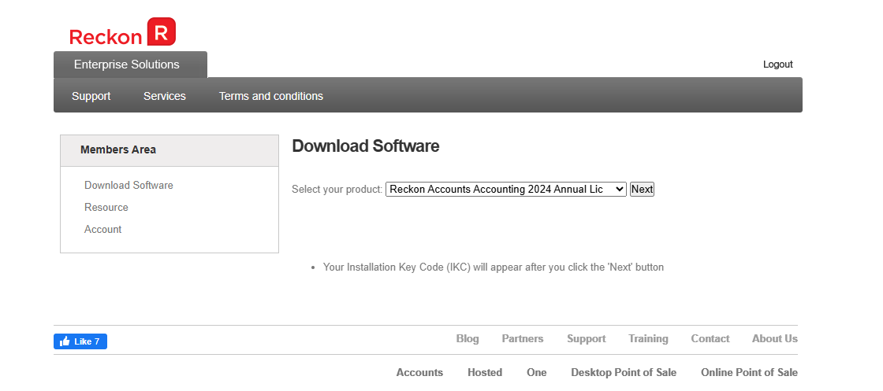Visit the Partners footer link

pyautogui.click(x=523, y=339)
